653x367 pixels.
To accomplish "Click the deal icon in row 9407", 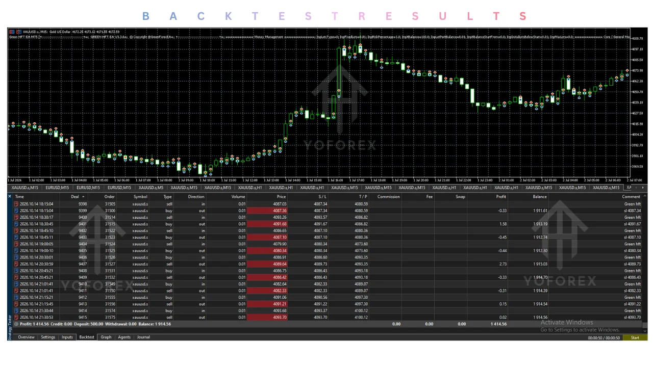I will (16, 264).
